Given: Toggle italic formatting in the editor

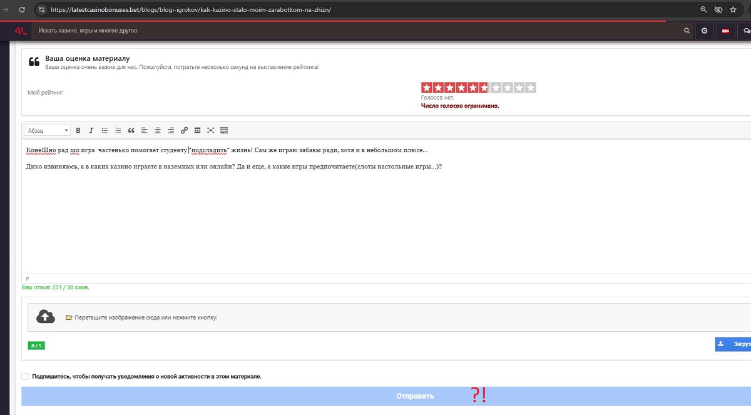Looking at the screenshot, I should 91,130.
